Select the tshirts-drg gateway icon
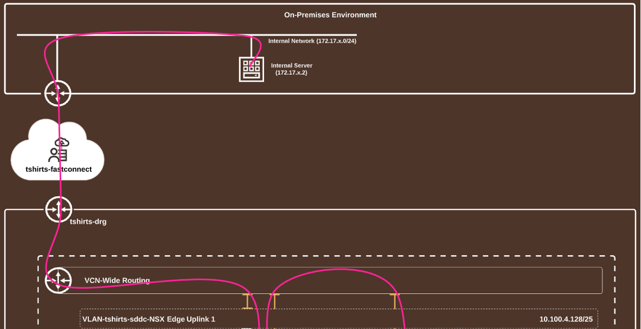 [x=59, y=209]
